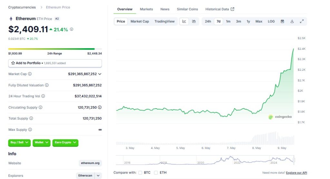Toggle BTC comparison checkbox
The image size is (330, 179).
pyautogui.click(x=140, y=173)
